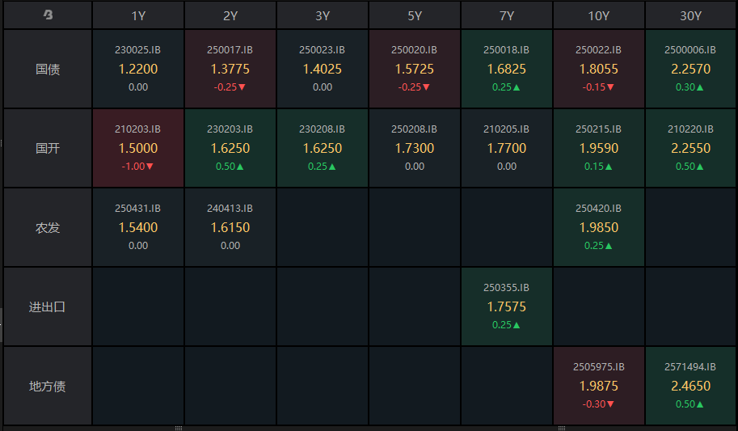738x431 pixels.
Task: Click the 1.6150 yield of 240413.IB
Action: click(x=230, y=228)
